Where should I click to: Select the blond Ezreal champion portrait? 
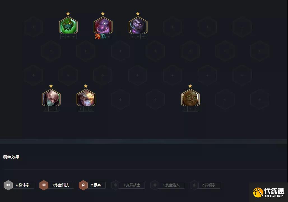(x=86, y=98)
